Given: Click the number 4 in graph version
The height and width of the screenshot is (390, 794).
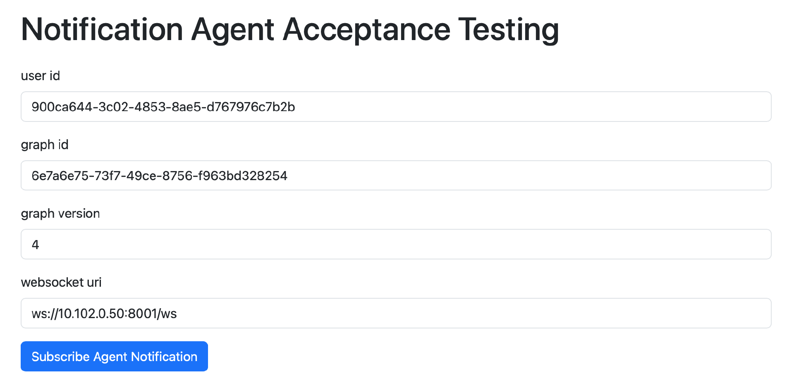Looking at the screenshot, I should tap(36, 245).
